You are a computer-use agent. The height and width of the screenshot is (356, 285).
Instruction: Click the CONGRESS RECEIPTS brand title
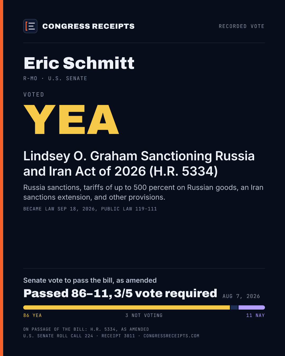coord(88,26)
